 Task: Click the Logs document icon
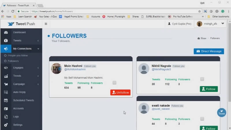[x=6, y=117]
